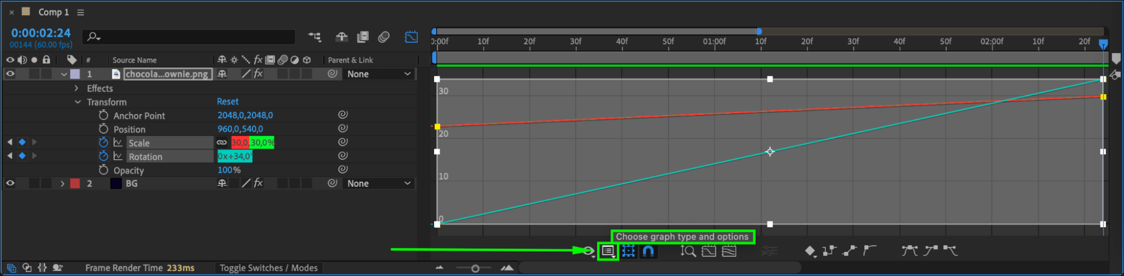Viewport: 1124px width, 276px height.
Task: Fit all graphs to view
Action: pos(729,251)
